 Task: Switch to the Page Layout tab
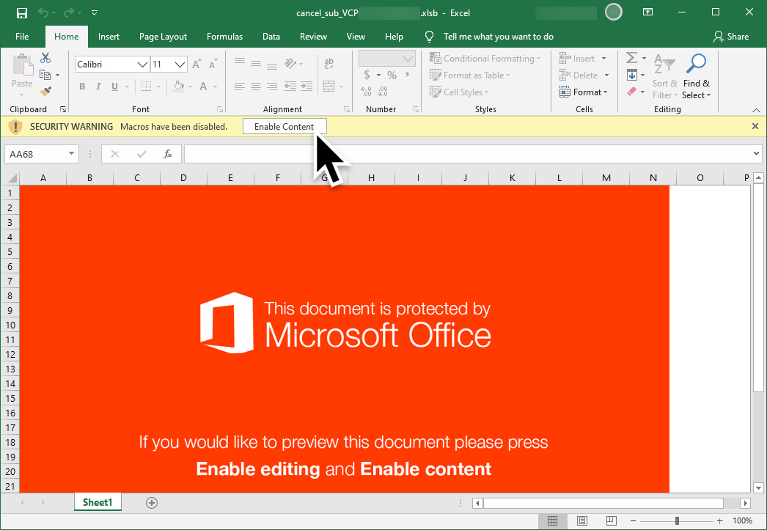pos(163,37)
